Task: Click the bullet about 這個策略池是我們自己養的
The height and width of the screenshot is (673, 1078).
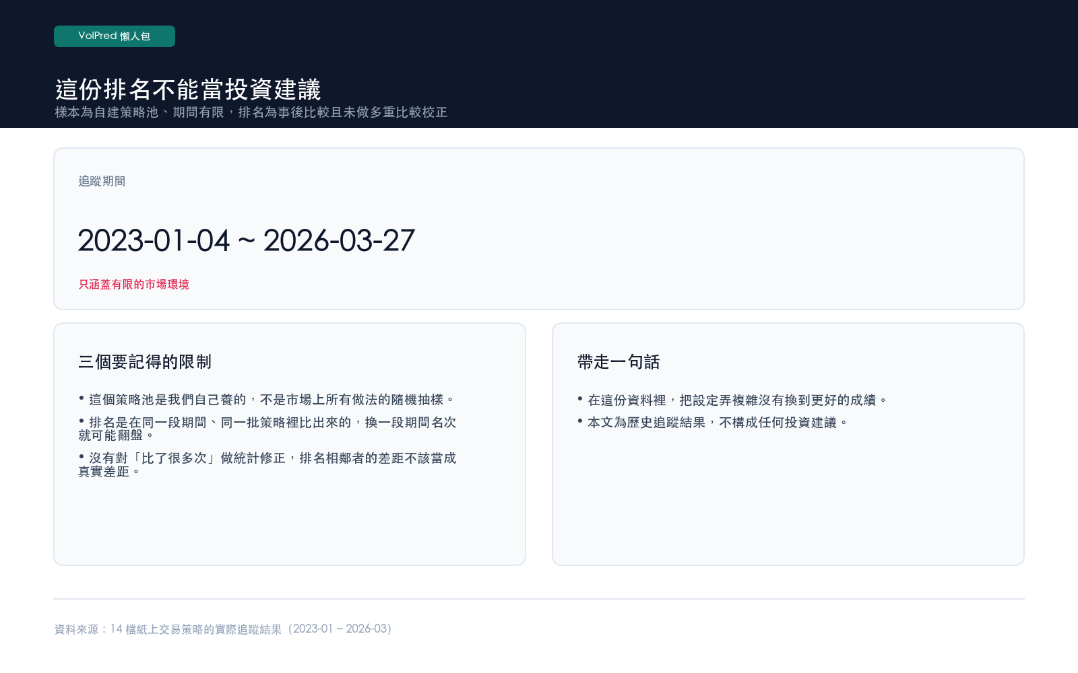Action: coord(267,400)
